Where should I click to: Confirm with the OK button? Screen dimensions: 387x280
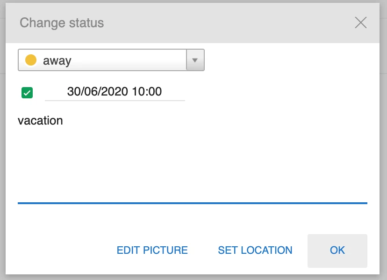click(x=337, y=251)
